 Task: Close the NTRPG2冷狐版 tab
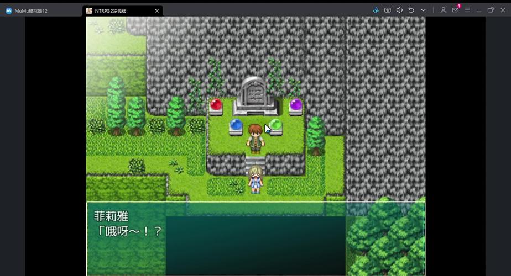point(157,10)
